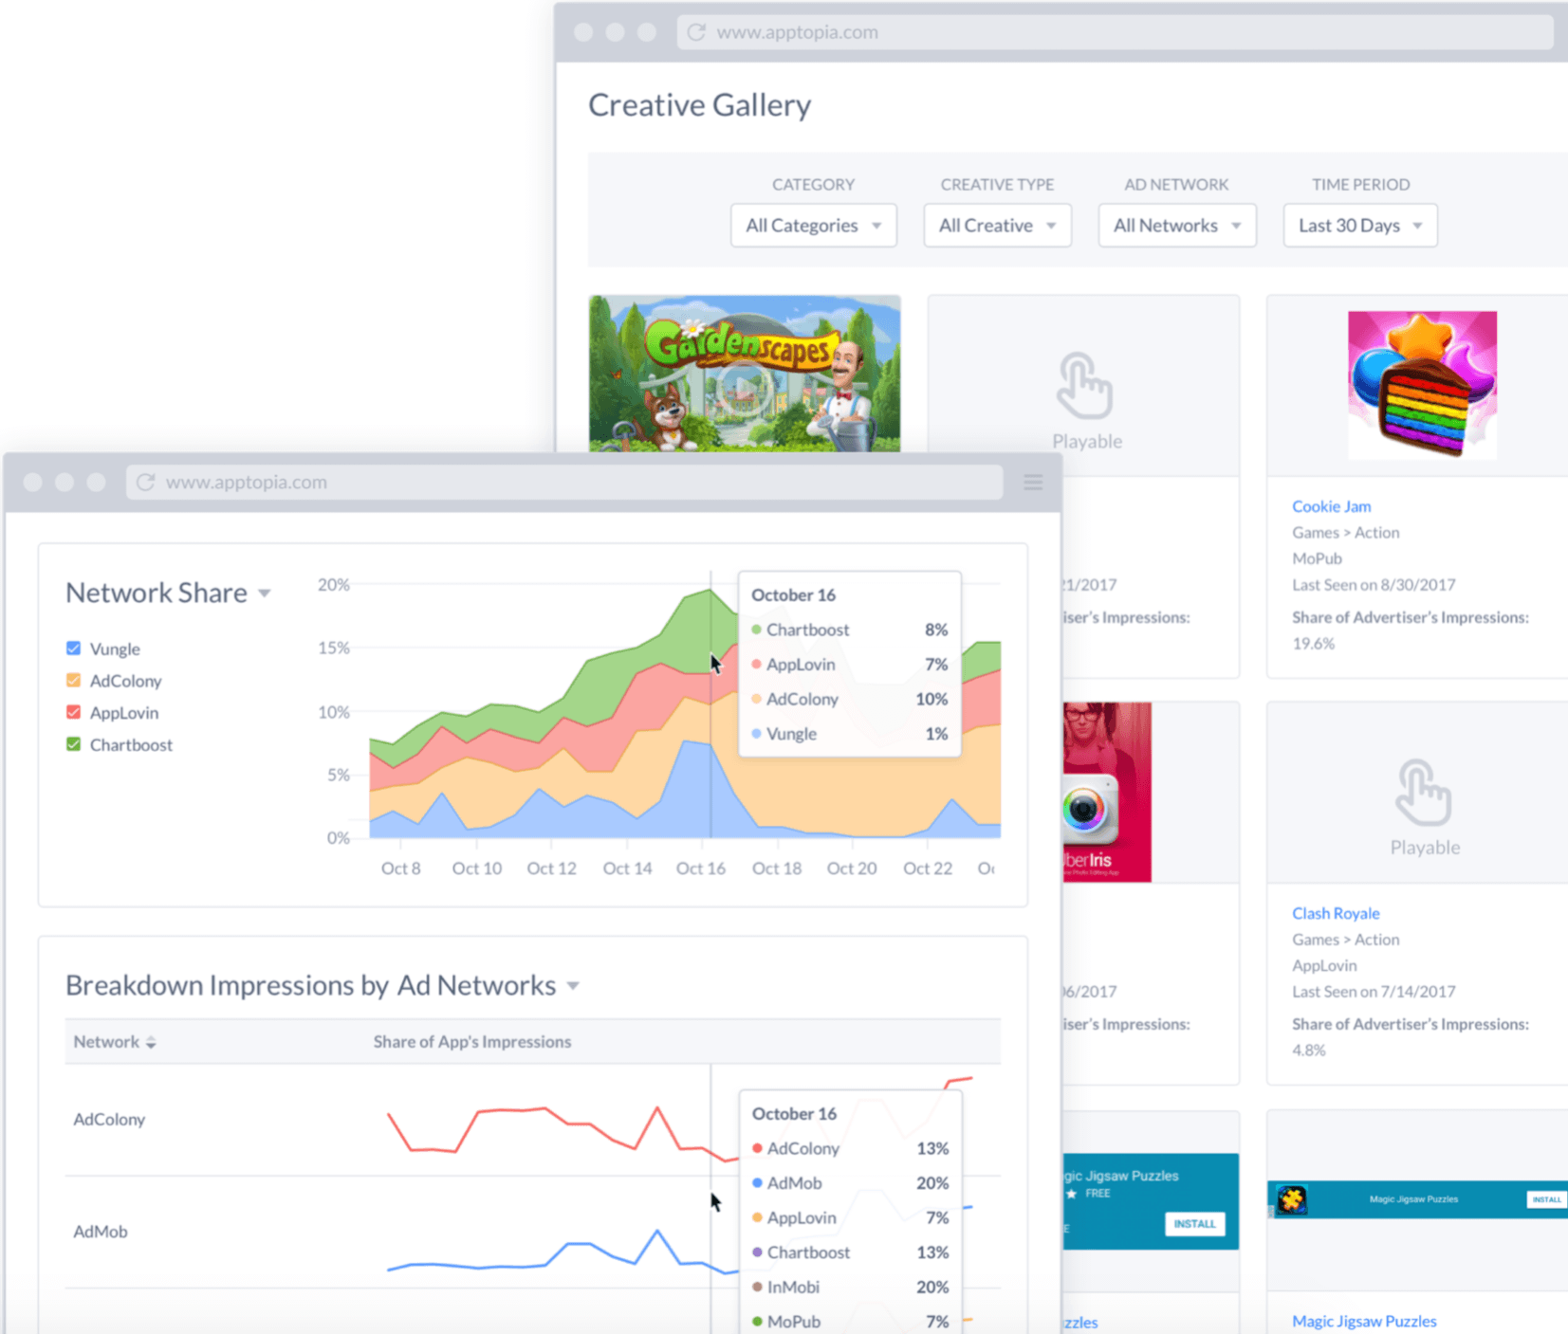Click address bar in Creative Gallery window

coord(1115,32)
